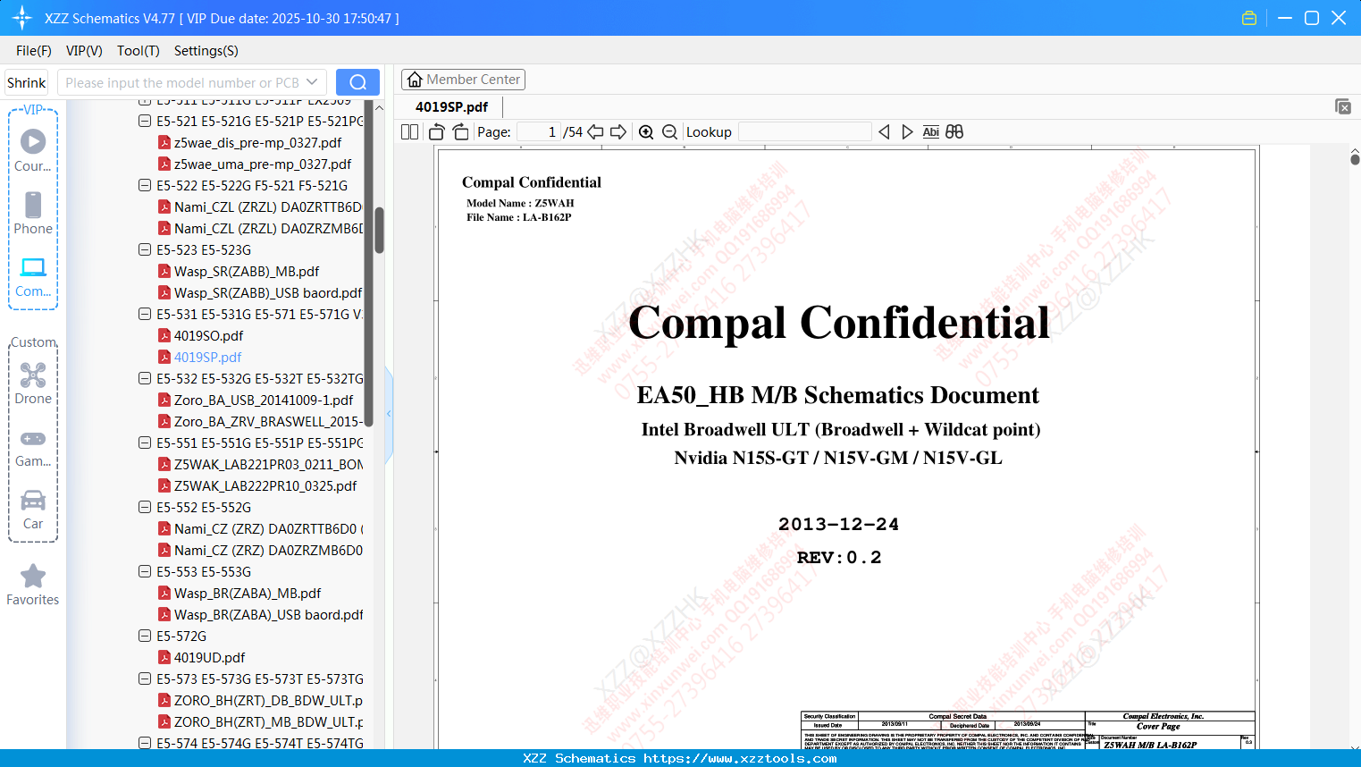Viewport: 1361px width, 767px height.
Task: Collapse the E5-532 E5-532G E5-532T node
Action: [145, 378]
